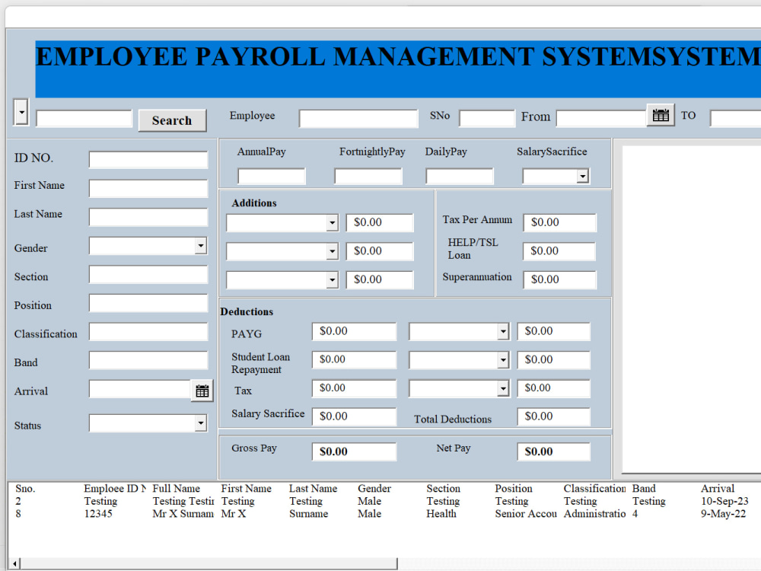The height and width of the screenshot is (571, 761).
Task: Click the FortnightlyPay field
Action: (368, 176)
